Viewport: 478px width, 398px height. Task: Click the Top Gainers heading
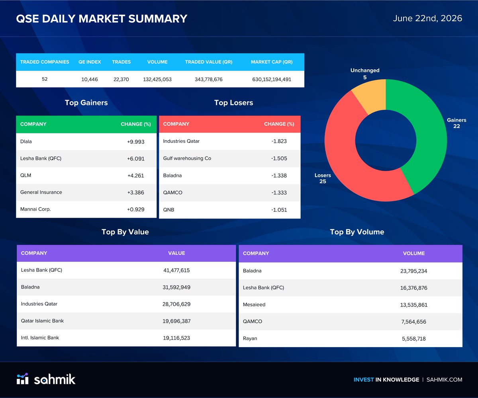tap(86, 103)
